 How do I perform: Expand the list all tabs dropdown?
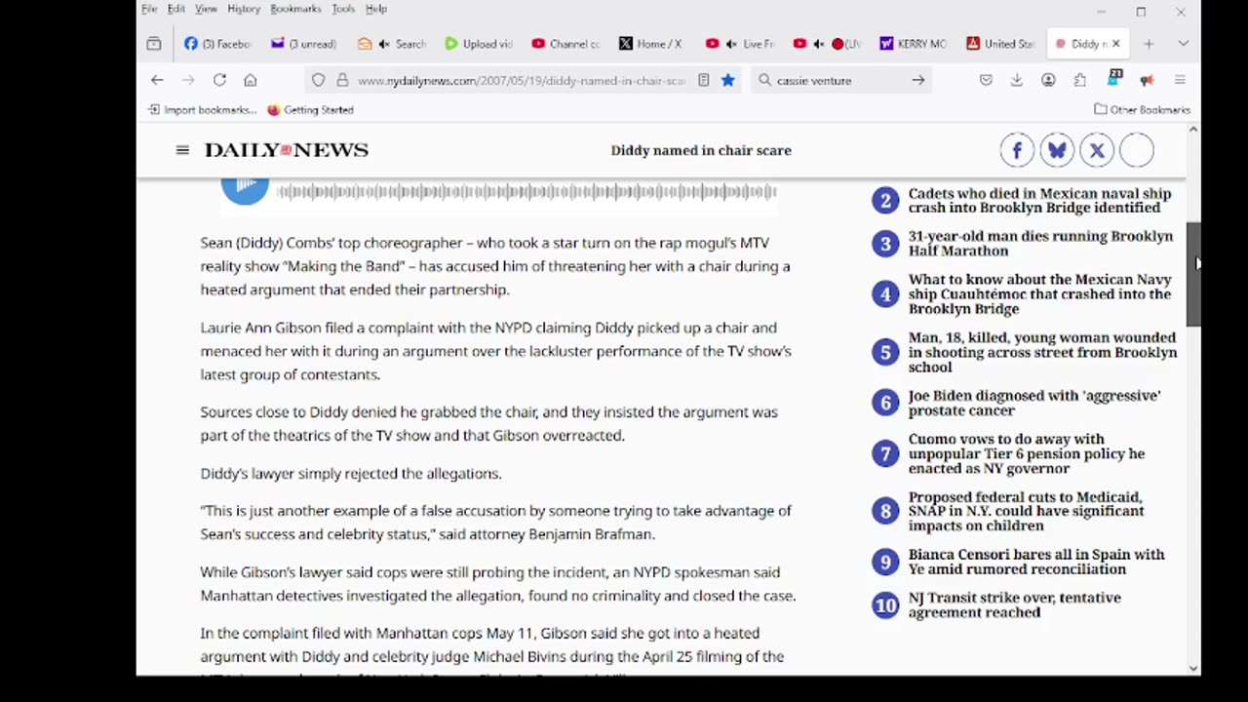pyautogui.click(x=1183, y=44)
